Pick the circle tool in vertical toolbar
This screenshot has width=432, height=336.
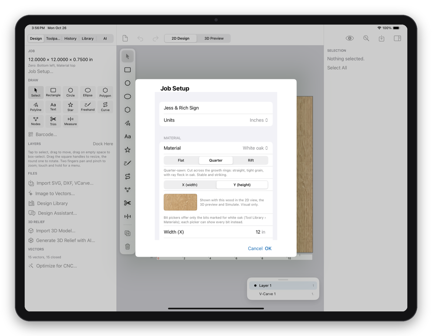127,83
